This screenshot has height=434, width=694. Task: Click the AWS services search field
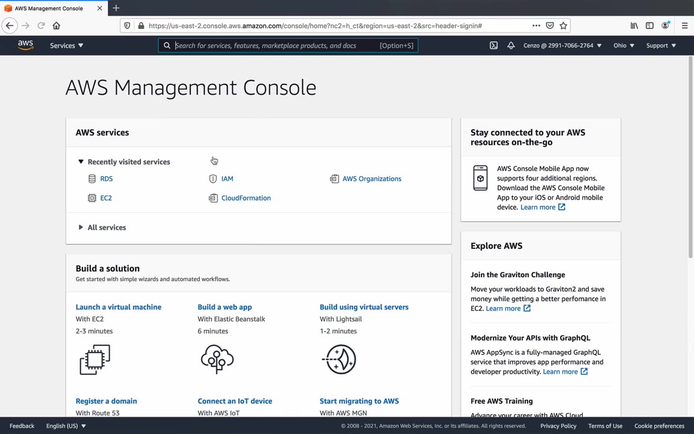coord(274,45)
